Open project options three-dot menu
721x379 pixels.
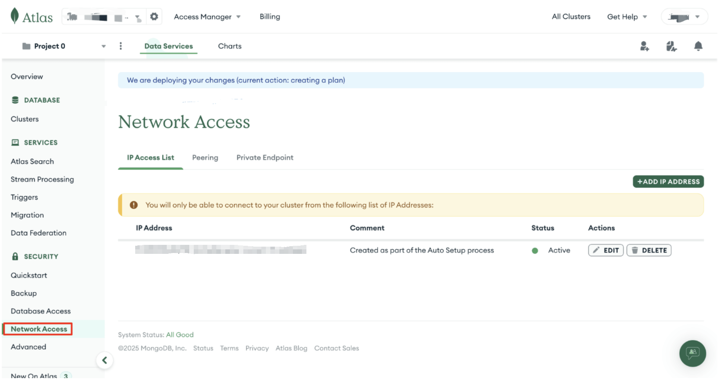pos(120,46)
